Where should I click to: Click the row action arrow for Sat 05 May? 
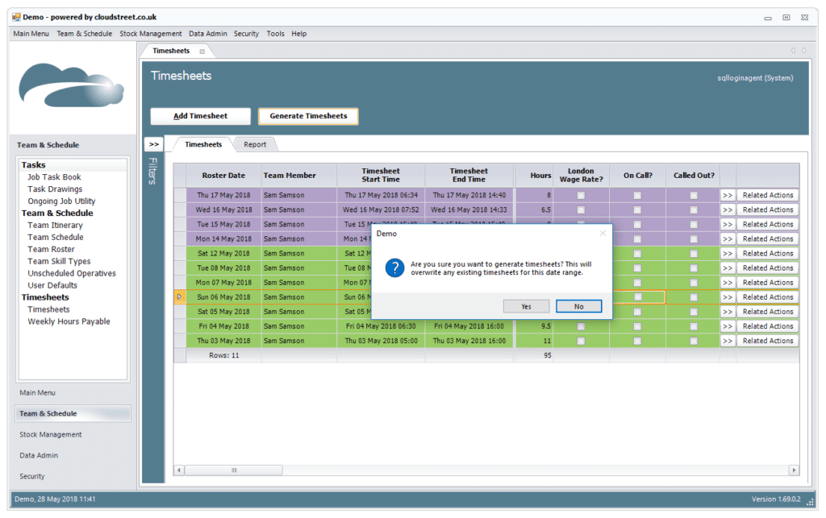(x=729, y=311)
